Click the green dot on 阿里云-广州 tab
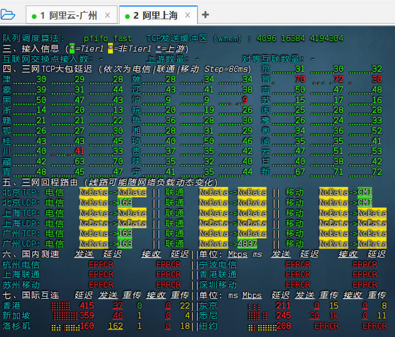The height and width of the screenshot is (337, 395). click(34, 16)
